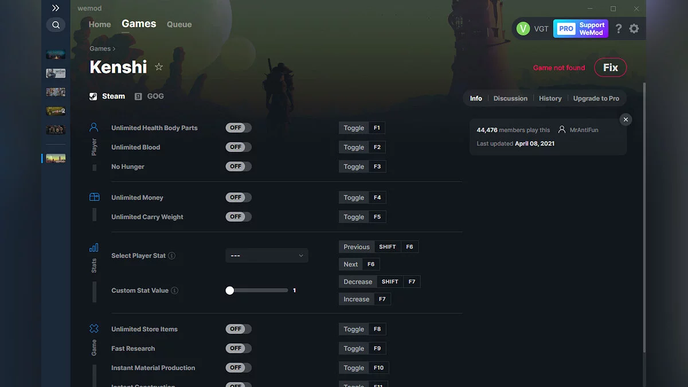This screenshot has height=387, width=688.
Task: Toggle Unlimited Health Body Parts on
Action: point(239,128)
